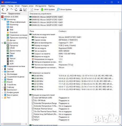122x126 pixels.
Task: Open the Чипсет item
Action: click(x=11, y=59)
